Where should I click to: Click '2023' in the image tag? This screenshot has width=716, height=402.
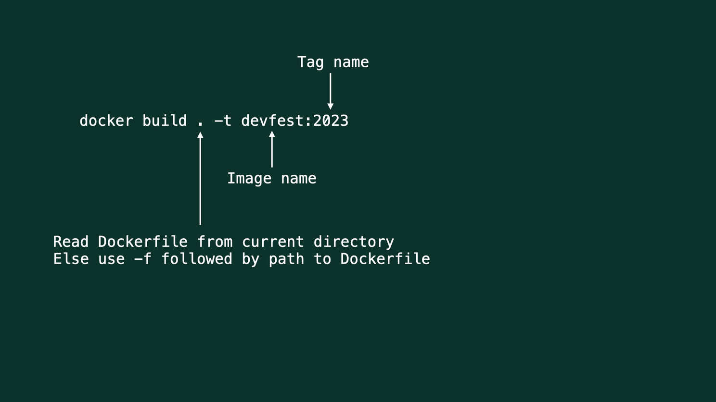point(331,121)
